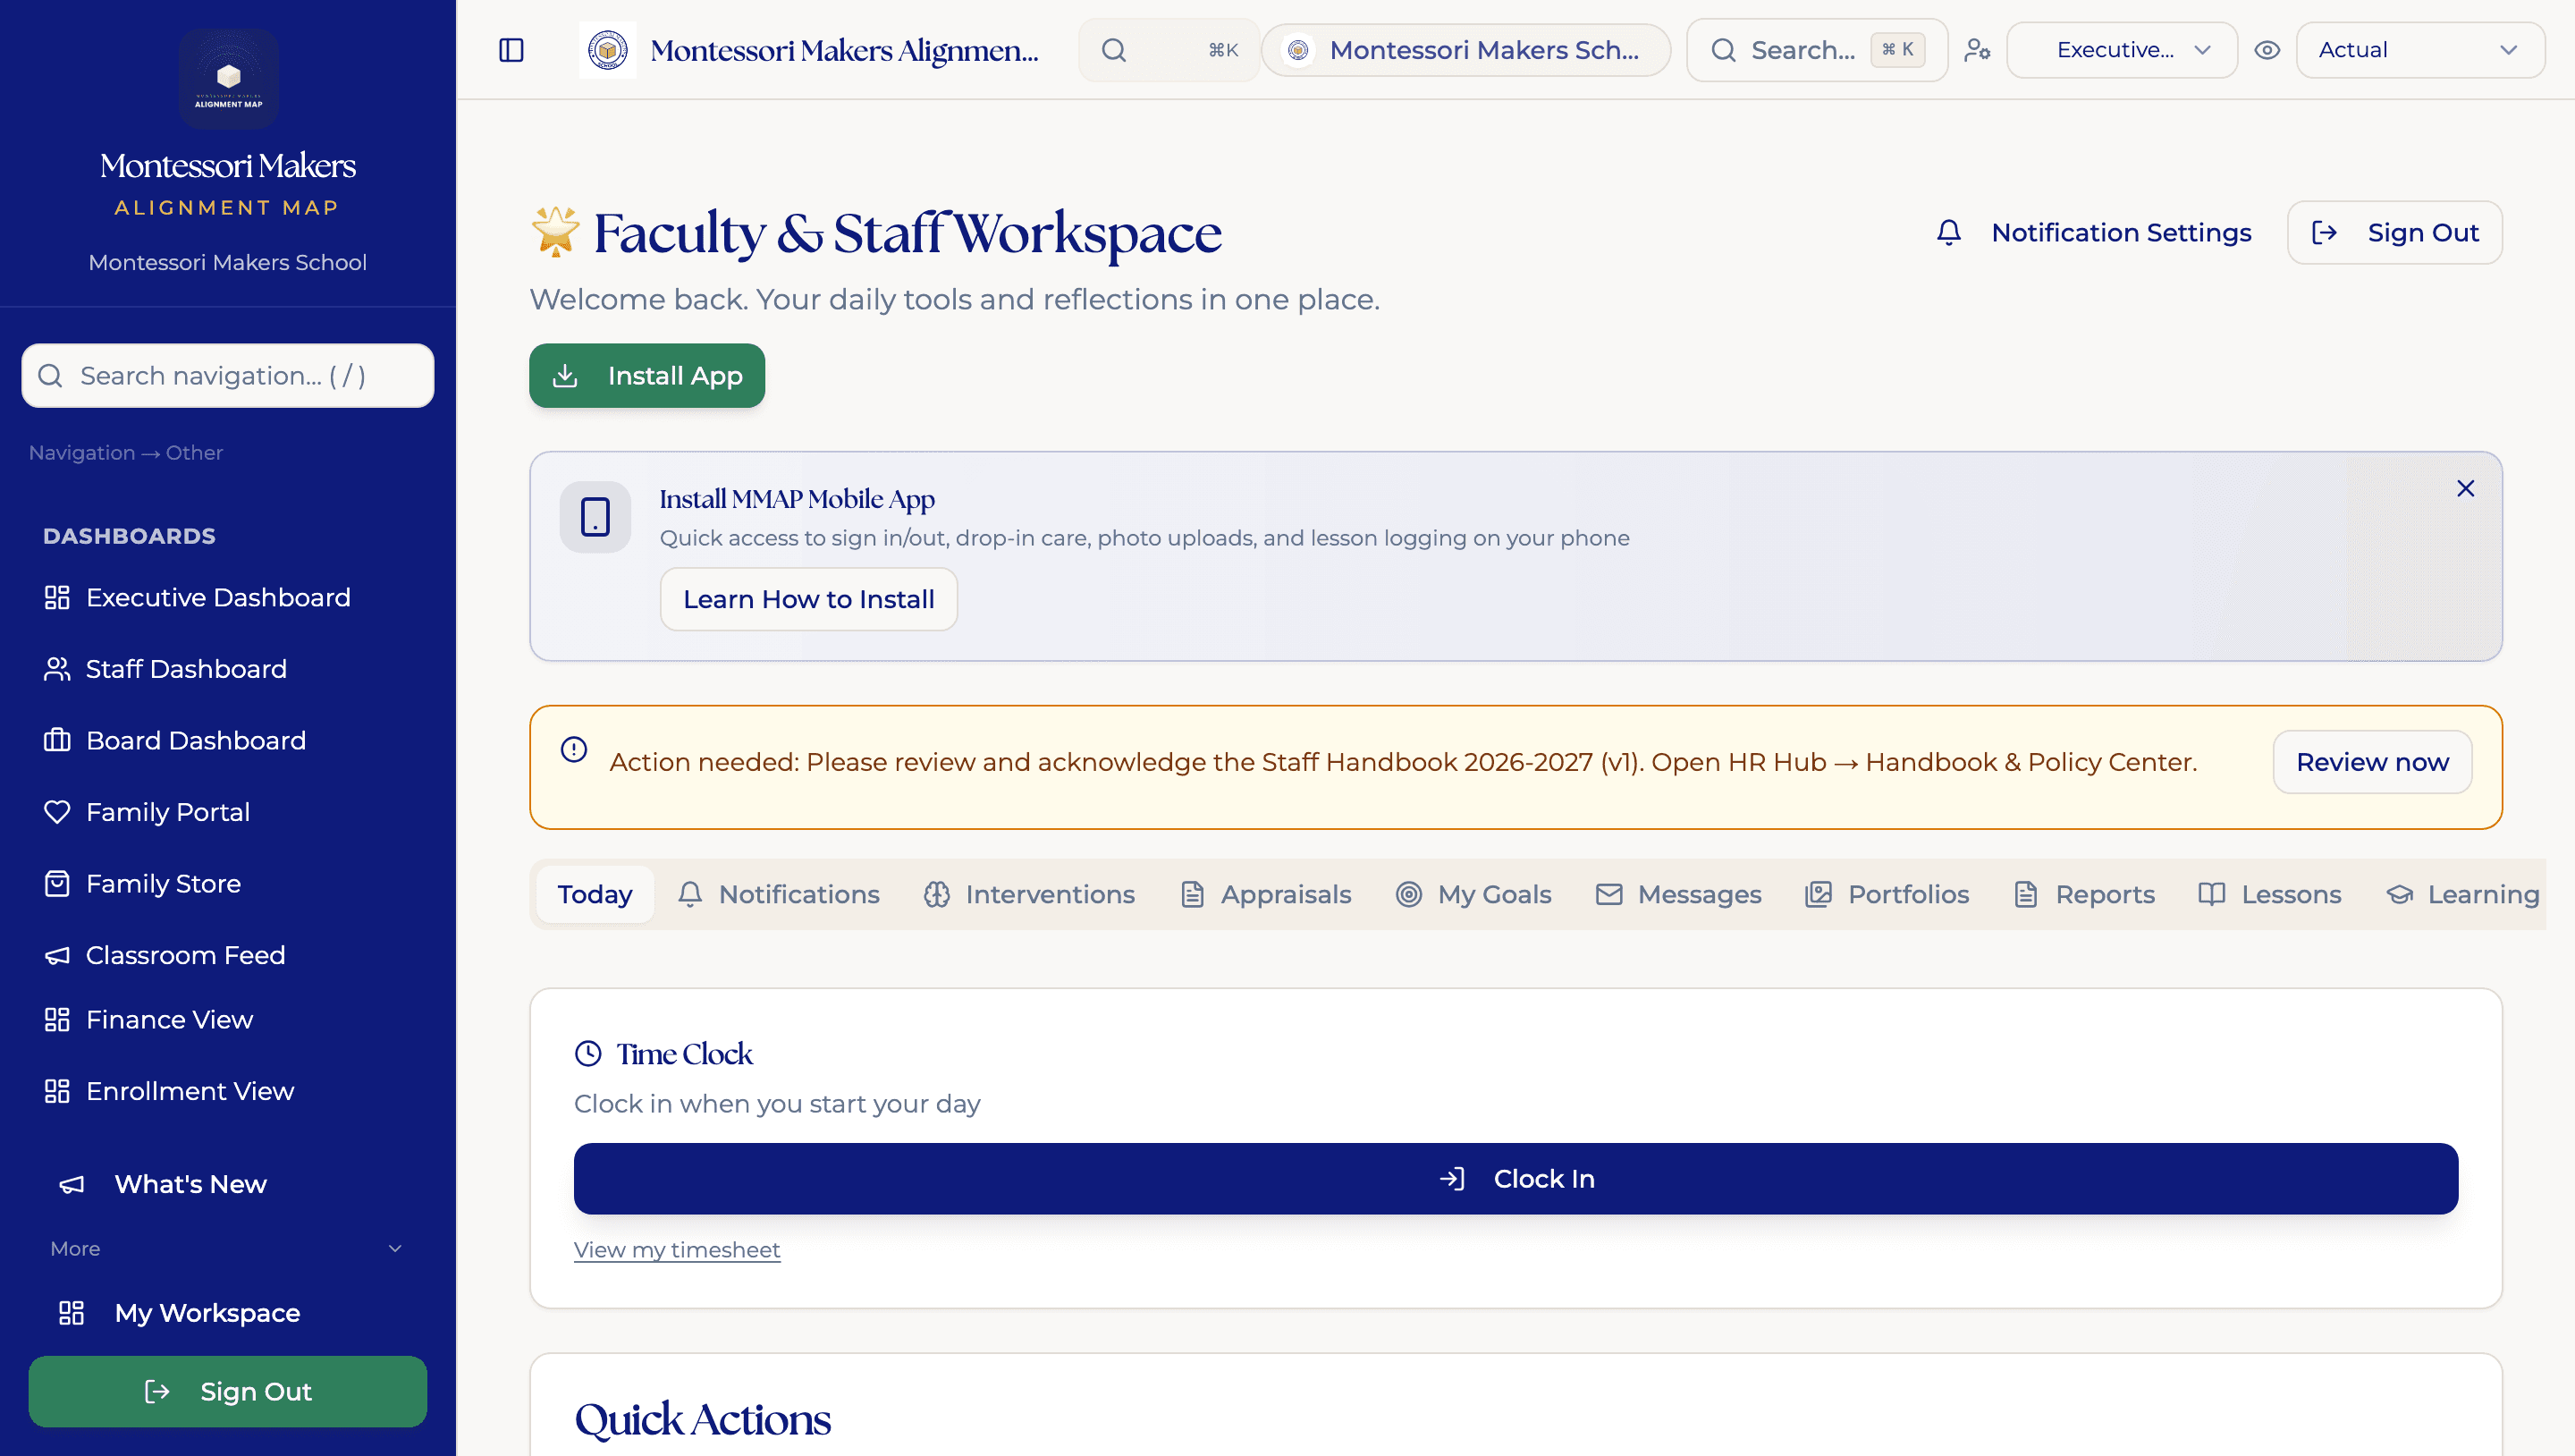2575x1456 pixels.
Task: Click Review now for Staff Handbook
Action: coord(2372,762)
